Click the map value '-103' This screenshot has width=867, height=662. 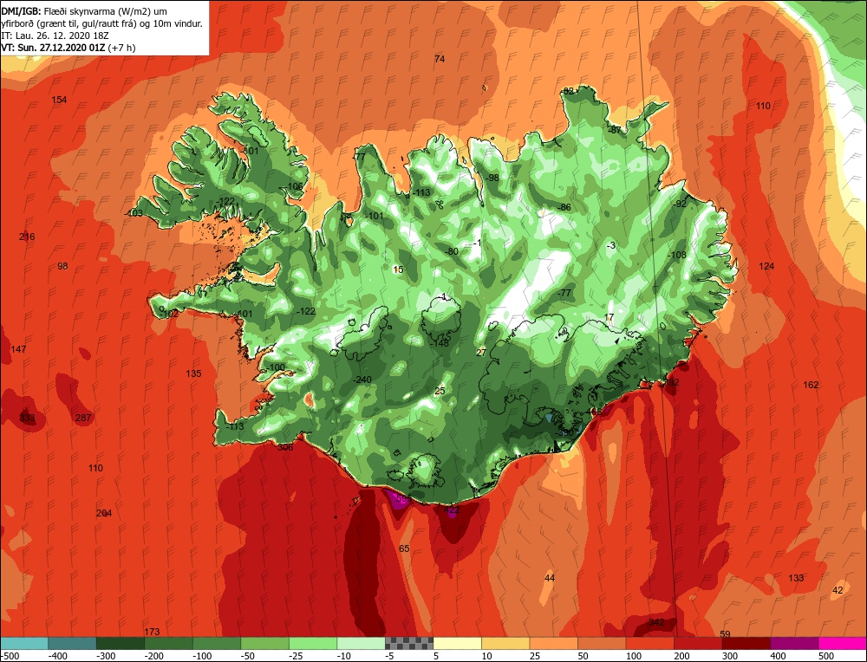click(134, 213)
